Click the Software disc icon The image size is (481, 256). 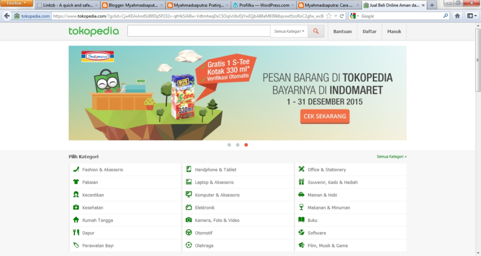point(302,233)
